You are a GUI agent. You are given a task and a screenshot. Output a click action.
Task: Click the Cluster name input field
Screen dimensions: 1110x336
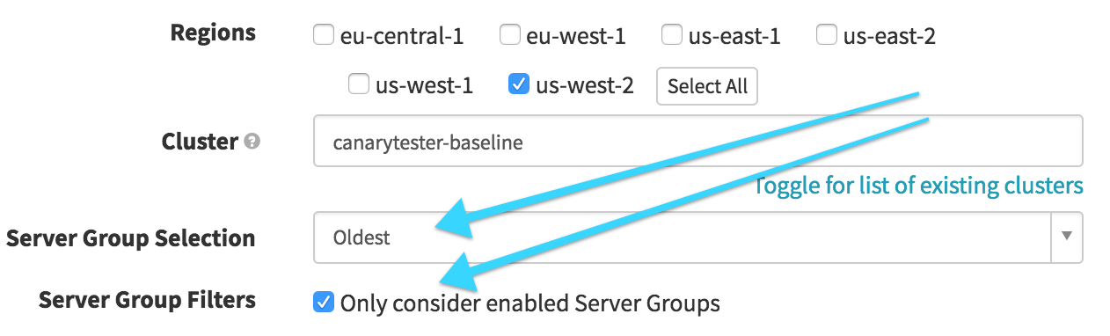point(698,141)
